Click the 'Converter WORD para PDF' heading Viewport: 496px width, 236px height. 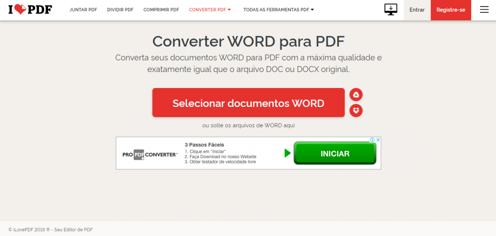point(248,41)
